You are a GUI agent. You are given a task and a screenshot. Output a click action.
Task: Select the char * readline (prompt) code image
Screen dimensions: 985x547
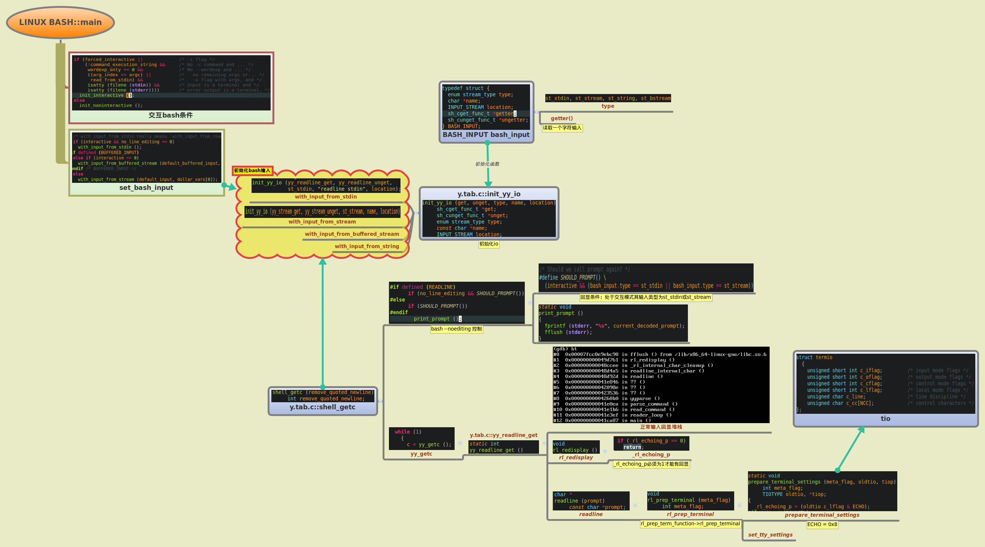coord(591,501)
